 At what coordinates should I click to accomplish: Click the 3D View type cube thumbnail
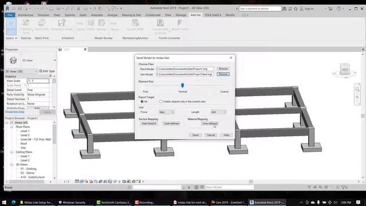(x=13, y=61)
